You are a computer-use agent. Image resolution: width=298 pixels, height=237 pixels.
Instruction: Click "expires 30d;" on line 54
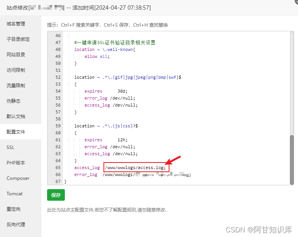(106, 91)
